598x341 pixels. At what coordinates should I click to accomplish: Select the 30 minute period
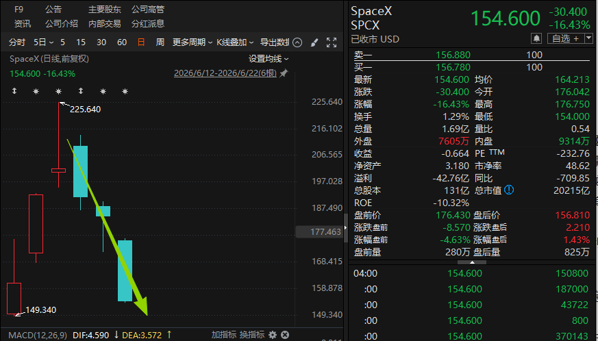pyautogui.click(x=101, y=42)
